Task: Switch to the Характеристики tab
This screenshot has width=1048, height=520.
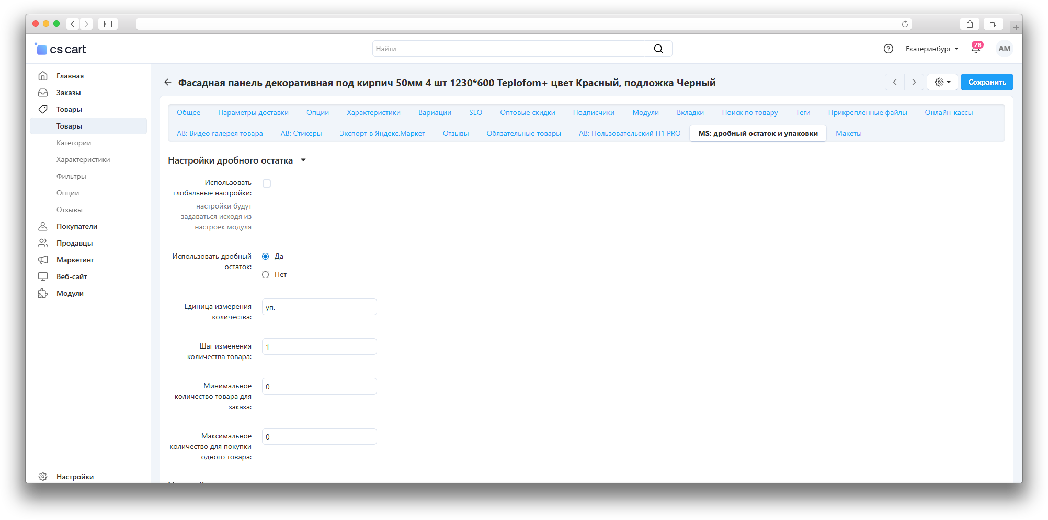Action: (x=373, y=112)
